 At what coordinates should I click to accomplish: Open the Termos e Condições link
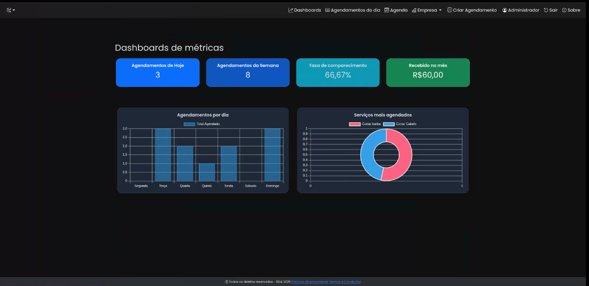345,282
